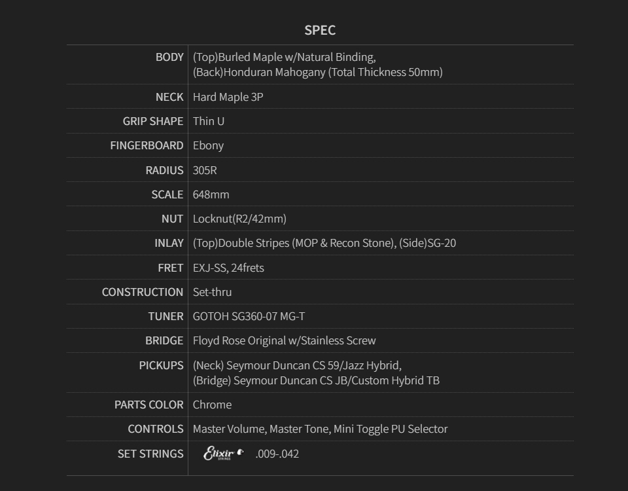Click the NECK label
This screenshot has width=628, height=491.
click(x=169, y=97)
